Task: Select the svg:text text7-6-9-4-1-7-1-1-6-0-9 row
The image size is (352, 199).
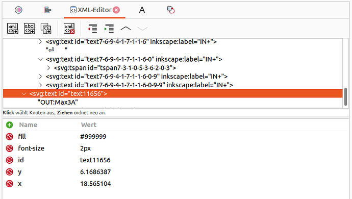Action: [173, 77]
